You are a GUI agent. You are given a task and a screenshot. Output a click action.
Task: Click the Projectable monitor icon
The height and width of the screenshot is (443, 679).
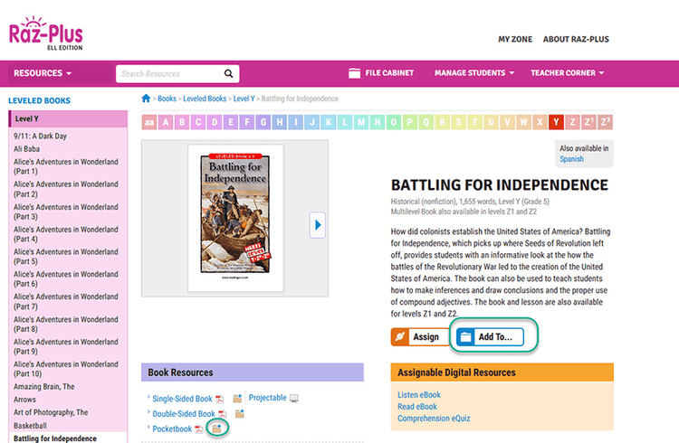pos(294,398)
